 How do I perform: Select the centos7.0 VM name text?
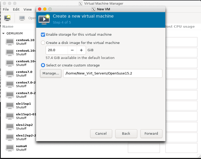(x=24, y=72)
